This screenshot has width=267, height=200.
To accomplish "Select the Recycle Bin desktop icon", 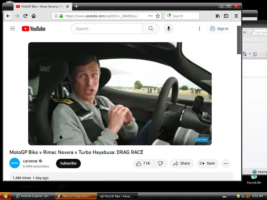I will 254,180.
